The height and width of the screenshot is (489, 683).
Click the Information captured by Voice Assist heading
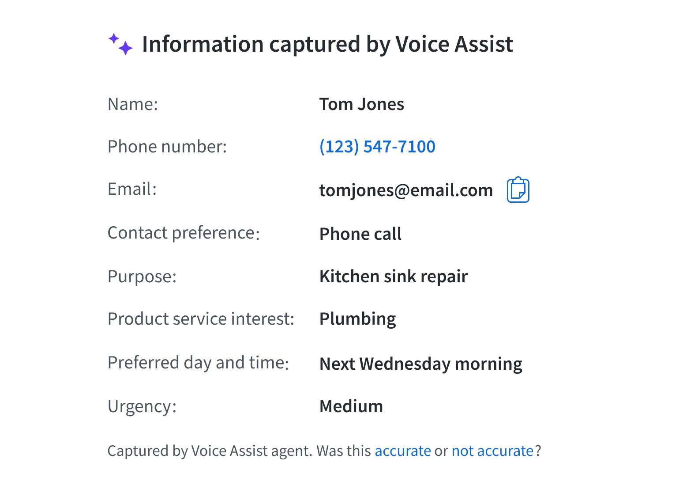pos(327,44)
